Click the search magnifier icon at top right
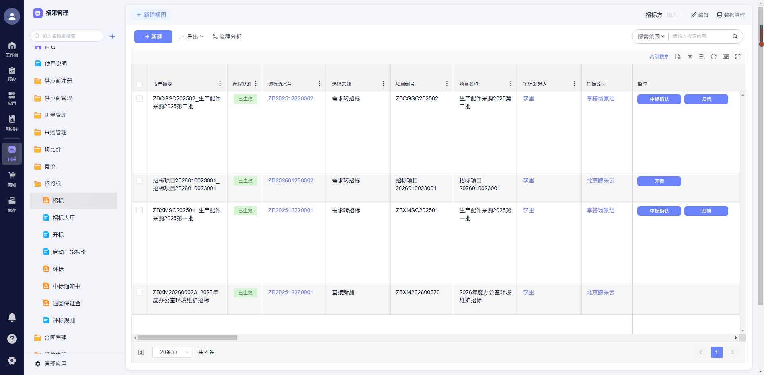Viewport: 764px width, 375px height. click(x=735, y=37)
